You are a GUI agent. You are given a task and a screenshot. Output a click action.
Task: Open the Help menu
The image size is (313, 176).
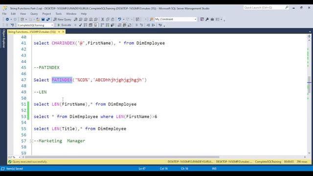coord(84,14)
